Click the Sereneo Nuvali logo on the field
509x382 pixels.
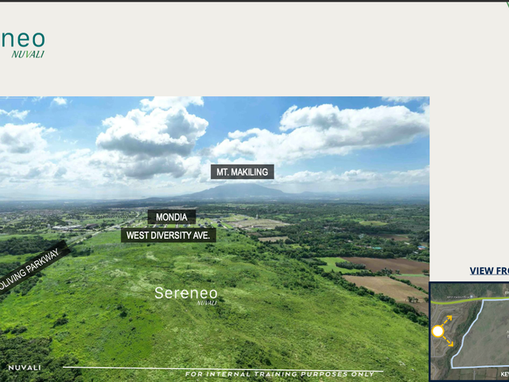(x=185, y=295)
